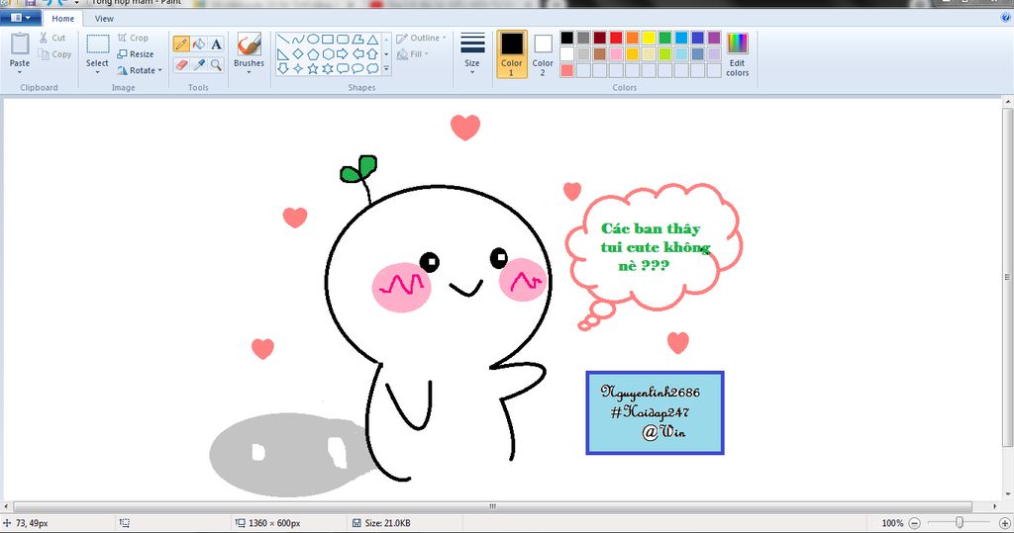Choose the Four-point star shape

(x=298, y=68)
